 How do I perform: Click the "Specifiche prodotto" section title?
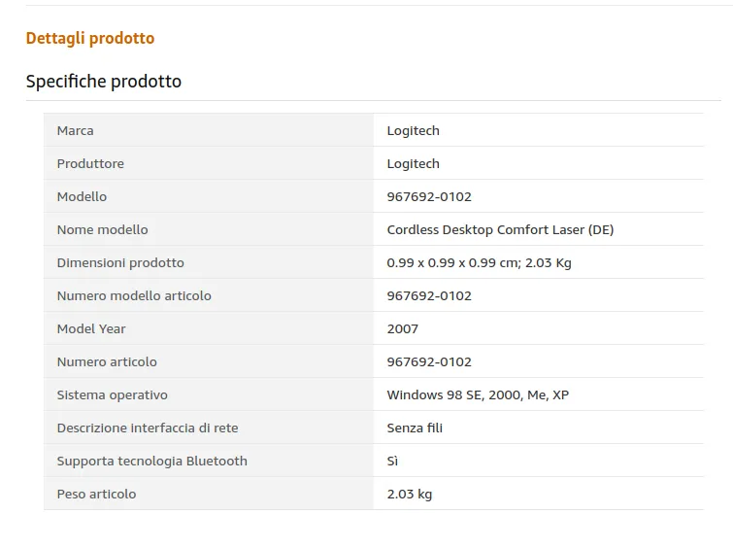click(x=104, y=82)
